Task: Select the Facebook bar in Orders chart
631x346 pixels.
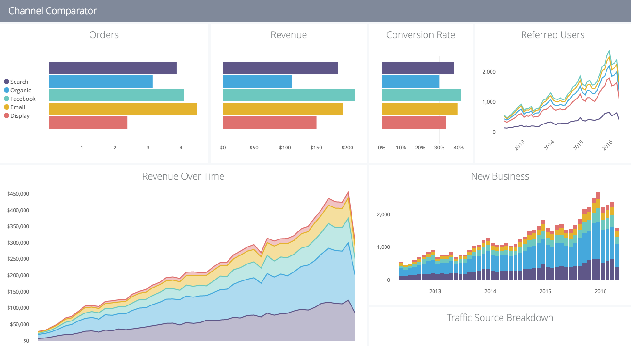Action: click(115, 95)
